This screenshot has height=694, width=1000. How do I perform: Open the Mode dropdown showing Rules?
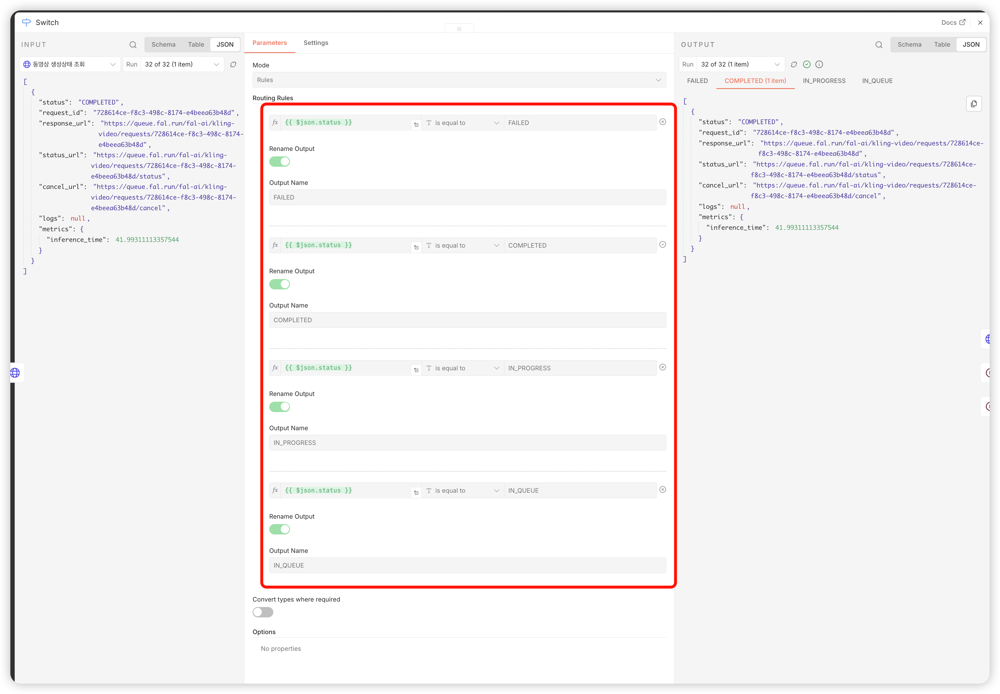tap(459, 80)
